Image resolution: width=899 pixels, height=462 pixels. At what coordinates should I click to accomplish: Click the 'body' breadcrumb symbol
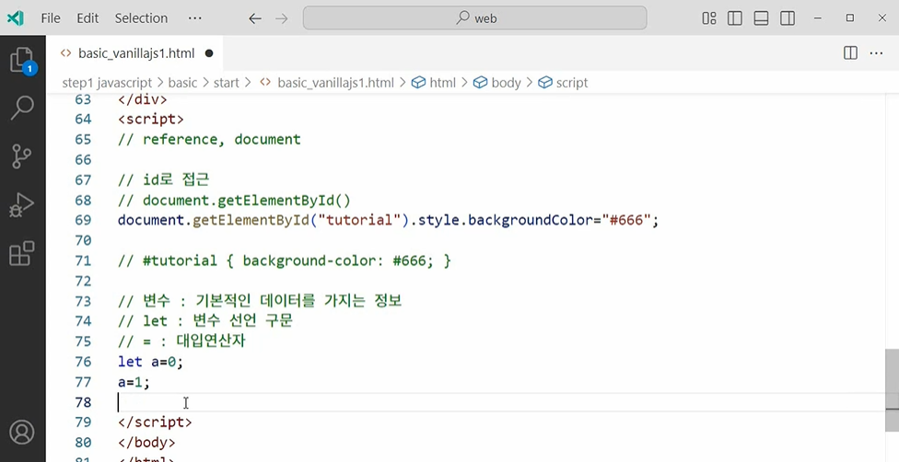[x=497, y=83]
